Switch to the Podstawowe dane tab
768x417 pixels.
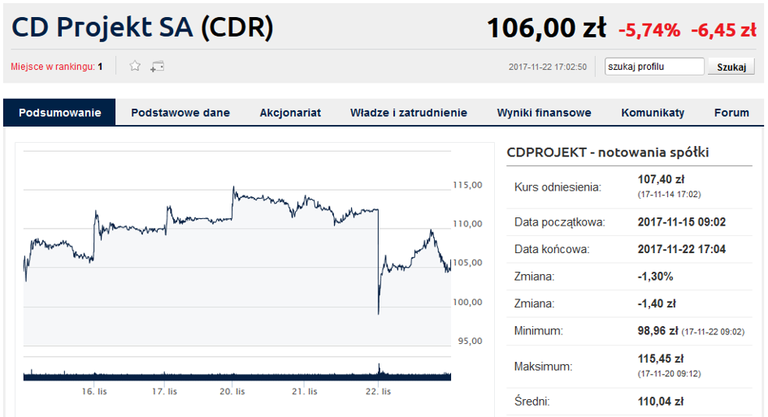point(180,113)
